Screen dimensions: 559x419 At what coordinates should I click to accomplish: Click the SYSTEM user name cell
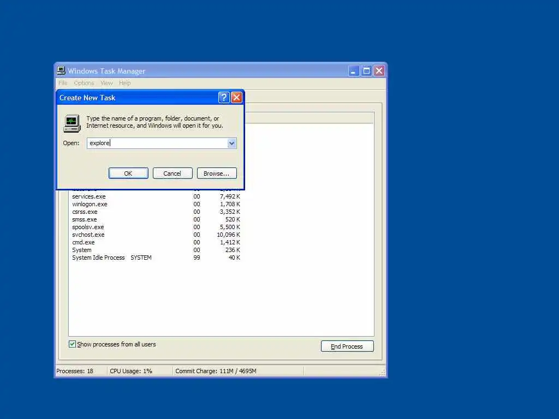(141, 258)
